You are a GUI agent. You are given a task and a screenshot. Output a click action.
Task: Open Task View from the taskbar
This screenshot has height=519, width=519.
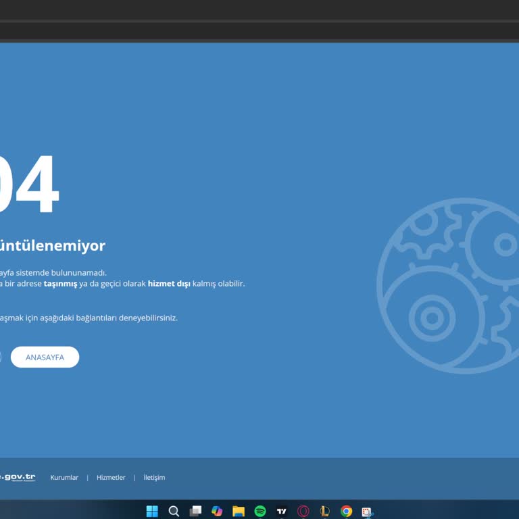tap(195, 511)
